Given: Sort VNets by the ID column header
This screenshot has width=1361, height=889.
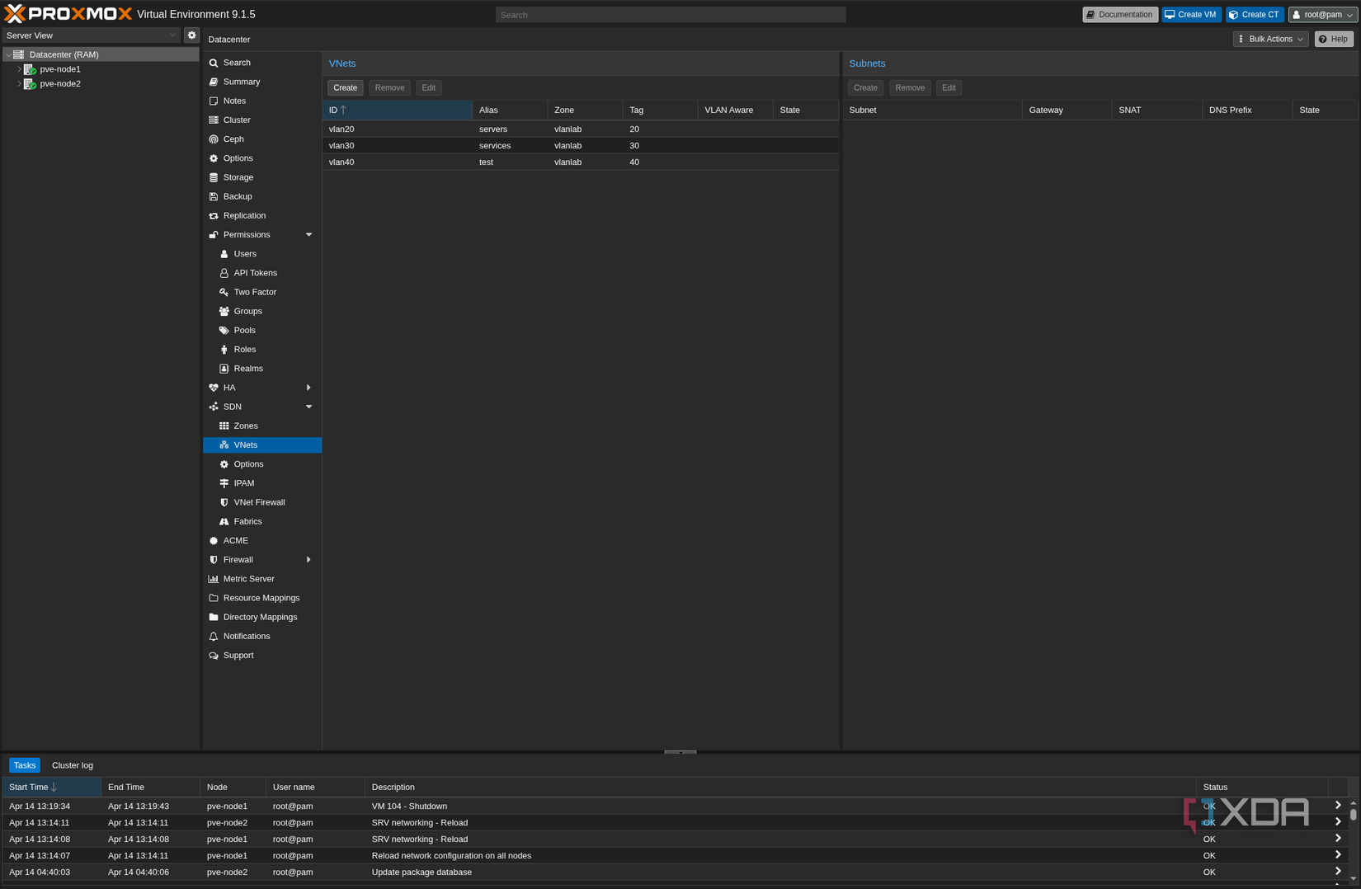Looking at the screenshot, I should 397,110.
